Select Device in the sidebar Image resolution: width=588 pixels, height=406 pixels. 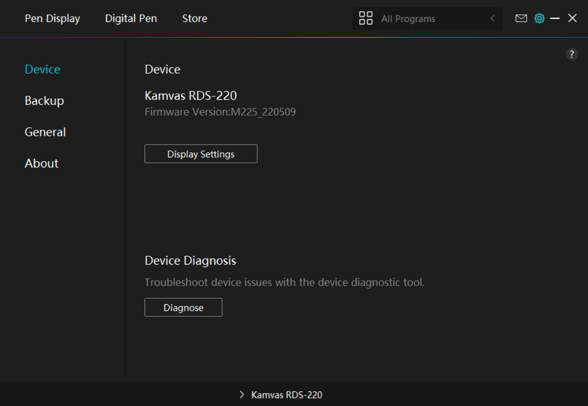click(x=42, y=69)
